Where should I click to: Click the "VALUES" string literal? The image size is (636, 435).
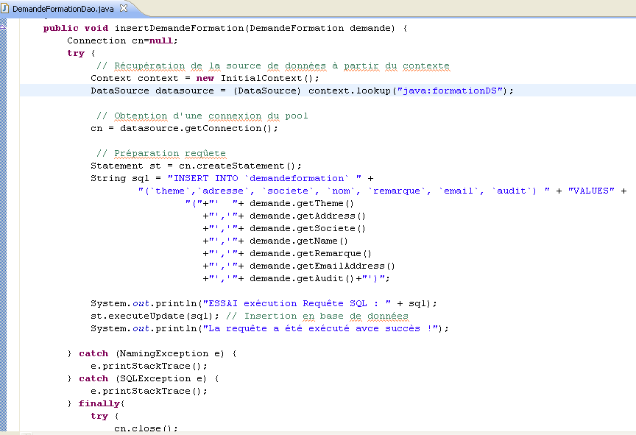(591, 191)
